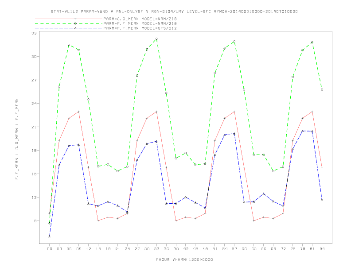Click x-axis forecast hour label 21
Screen dimensions: 351x271
(x=117, y=249)
